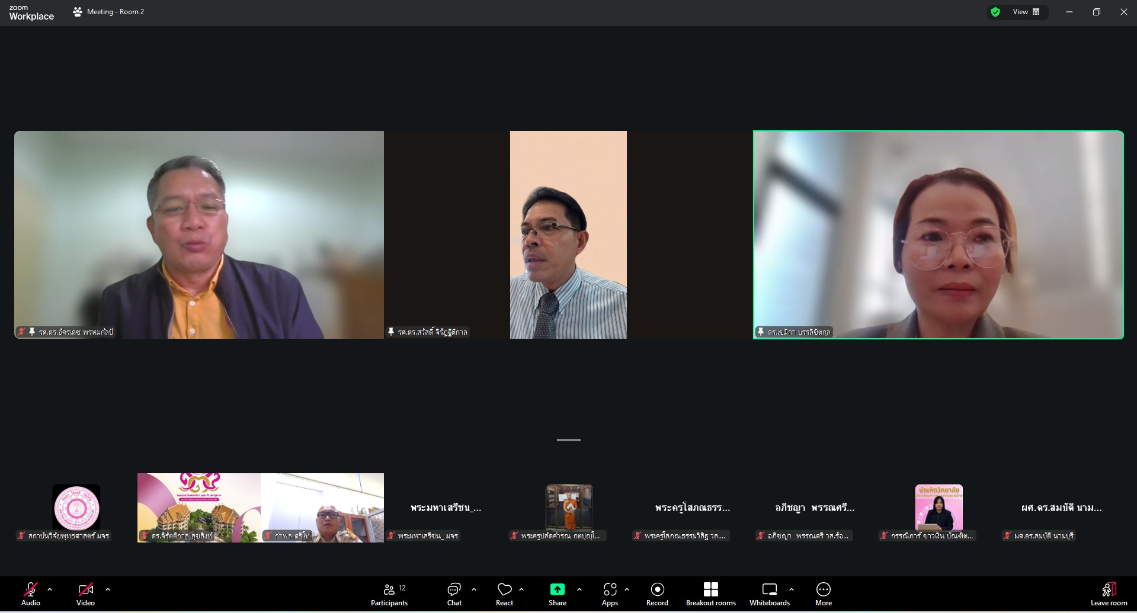Open the View layout menu

click(1026, 12)
